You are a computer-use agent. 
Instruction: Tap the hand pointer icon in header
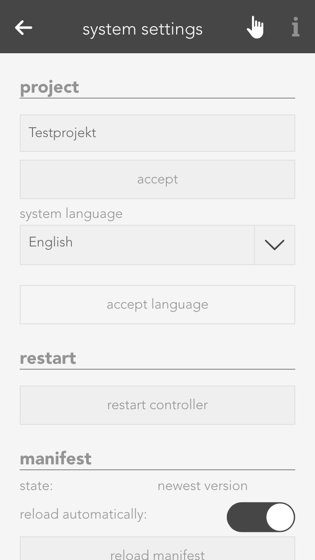[x=255, y=27]
